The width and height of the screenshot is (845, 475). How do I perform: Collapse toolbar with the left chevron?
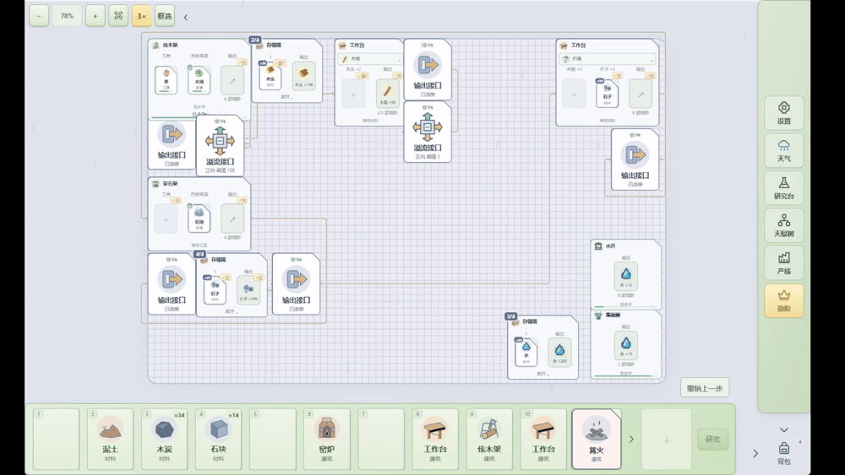coord(185,17)
